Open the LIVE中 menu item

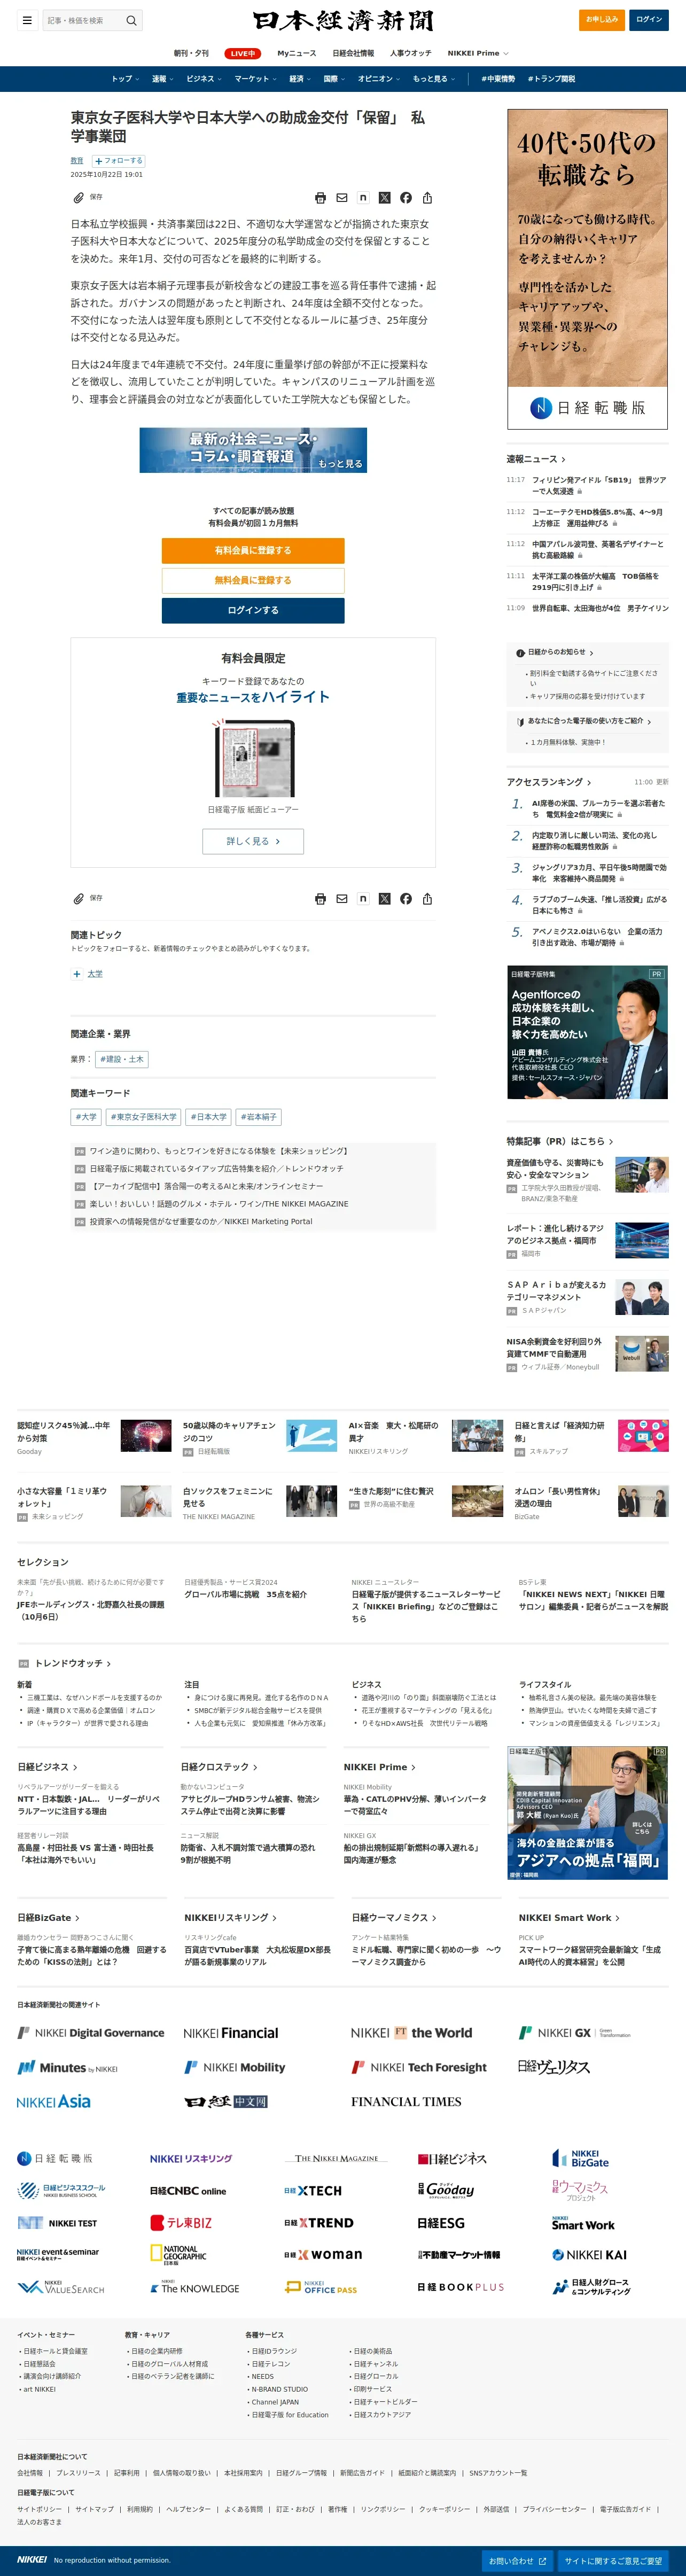coord(243,54)
